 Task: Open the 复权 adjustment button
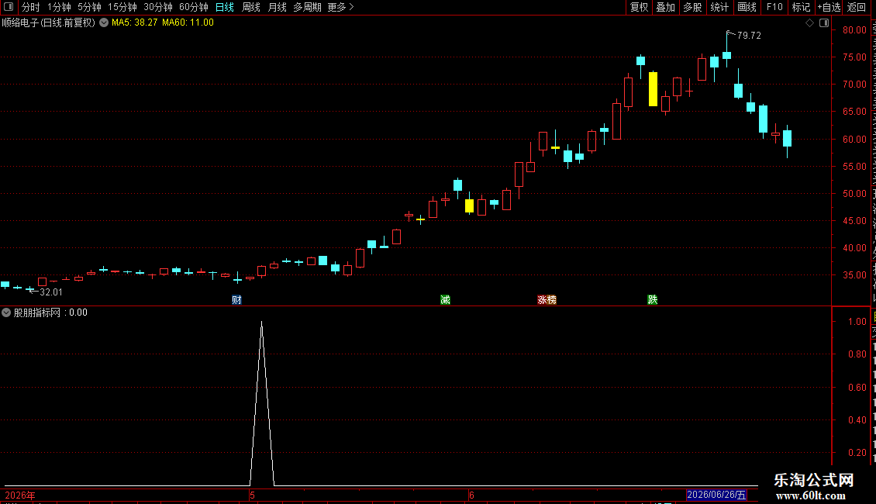(639, 7)
